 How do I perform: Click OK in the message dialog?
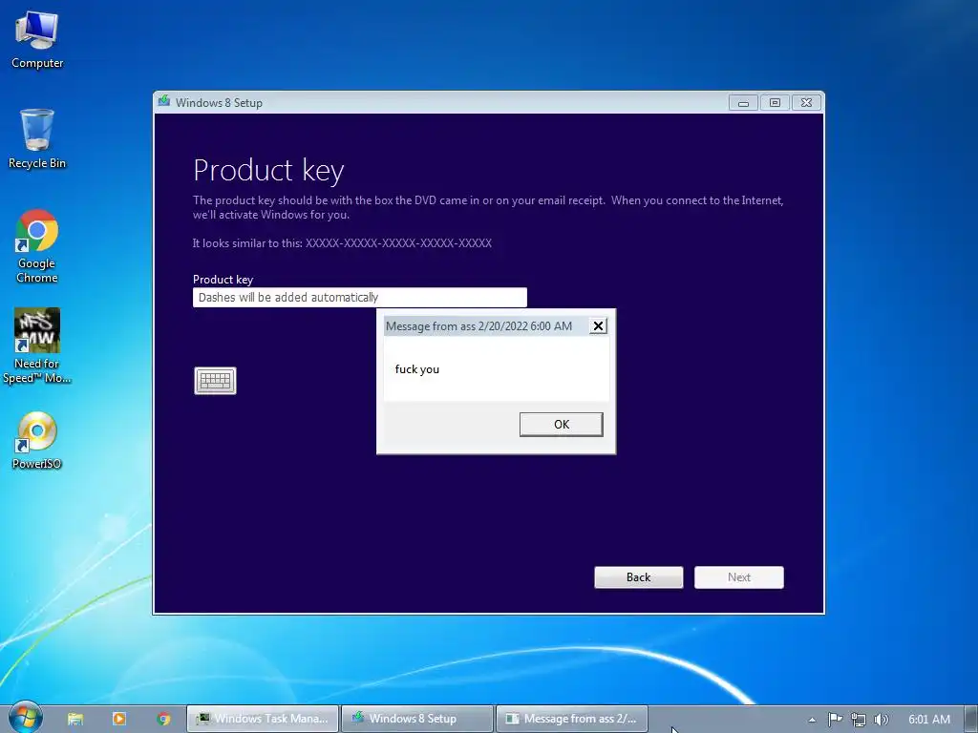coord(561,424)
